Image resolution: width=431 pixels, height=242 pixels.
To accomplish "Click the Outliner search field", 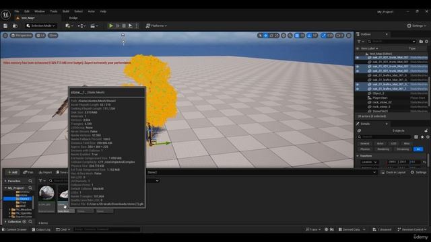I will 392,42.
